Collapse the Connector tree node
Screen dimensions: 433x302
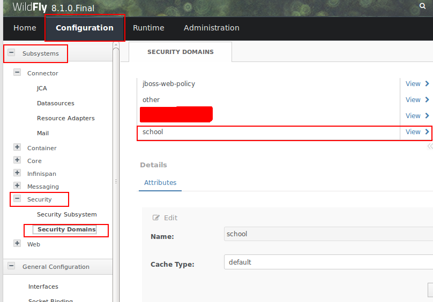tap(17, 73)
